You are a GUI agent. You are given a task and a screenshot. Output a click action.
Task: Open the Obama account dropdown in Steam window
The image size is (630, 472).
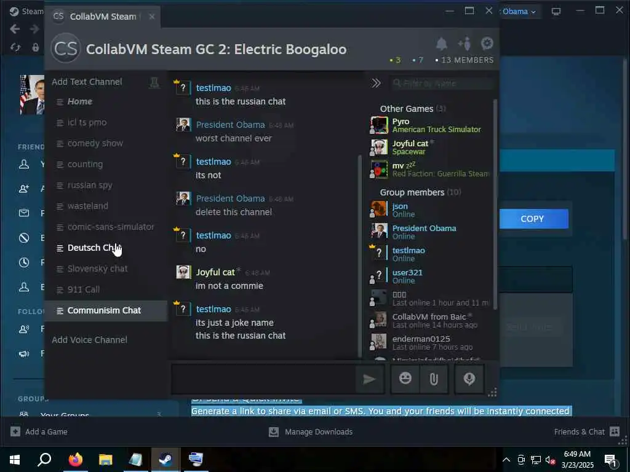click(x=519, y=12)
